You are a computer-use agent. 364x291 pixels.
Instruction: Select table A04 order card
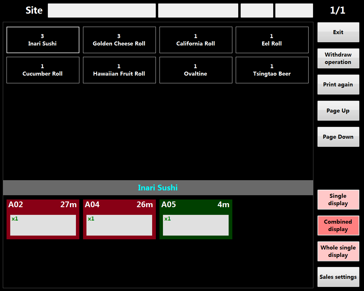(119, 219)
